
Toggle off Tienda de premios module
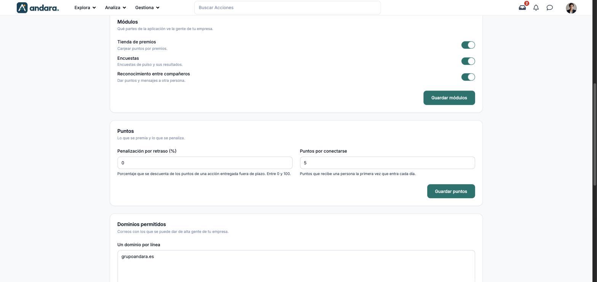point(468,45)
